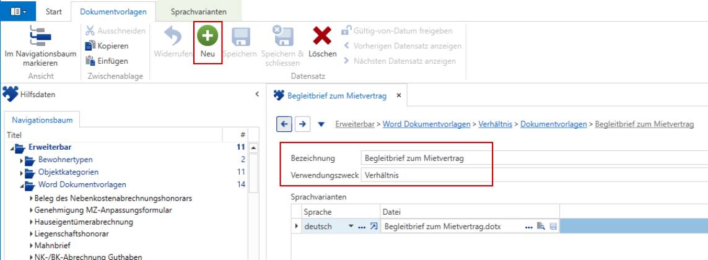
Task: Click the Widerrufen undo arrow
Action: coord(172,36)
